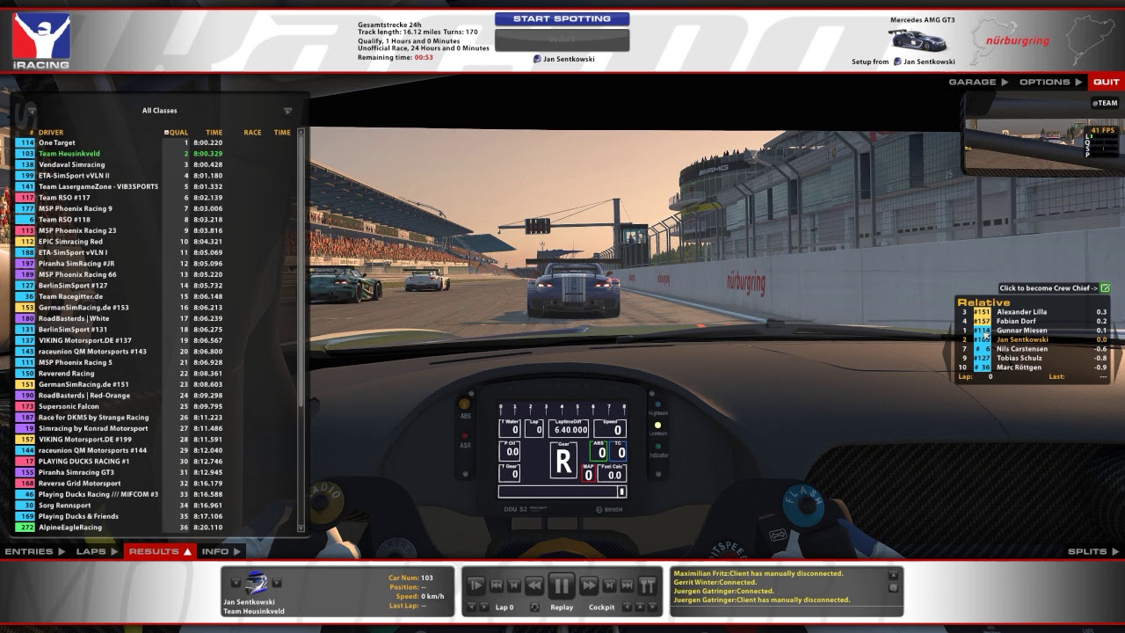Click the Mercedes AMG GT3 car thumbnail
1125x633 pixels.
pyautogui.click(x=918, y=40)
